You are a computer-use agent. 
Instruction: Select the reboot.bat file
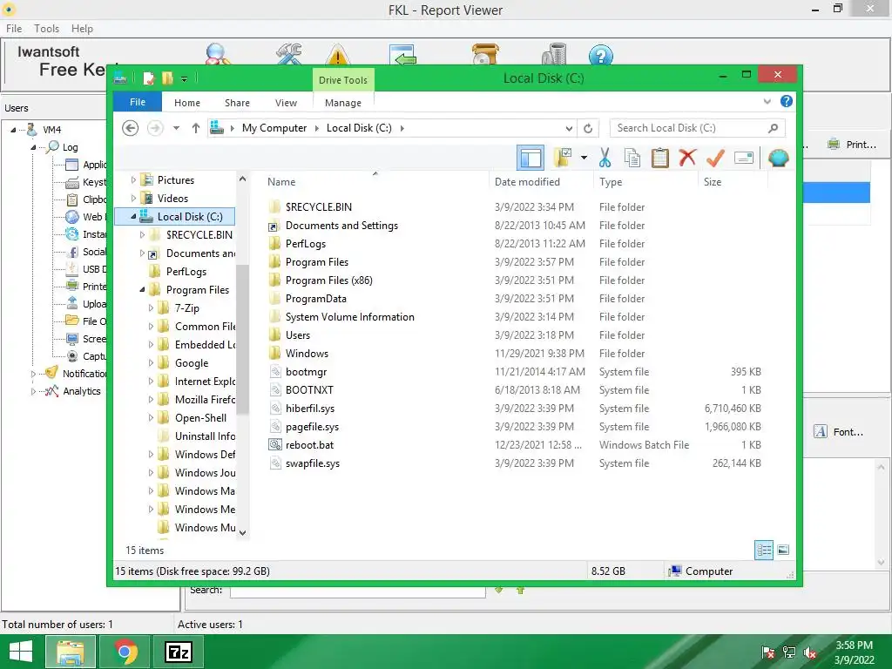(309, 445)
